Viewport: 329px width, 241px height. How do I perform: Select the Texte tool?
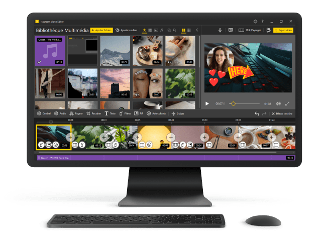(110, 113)
